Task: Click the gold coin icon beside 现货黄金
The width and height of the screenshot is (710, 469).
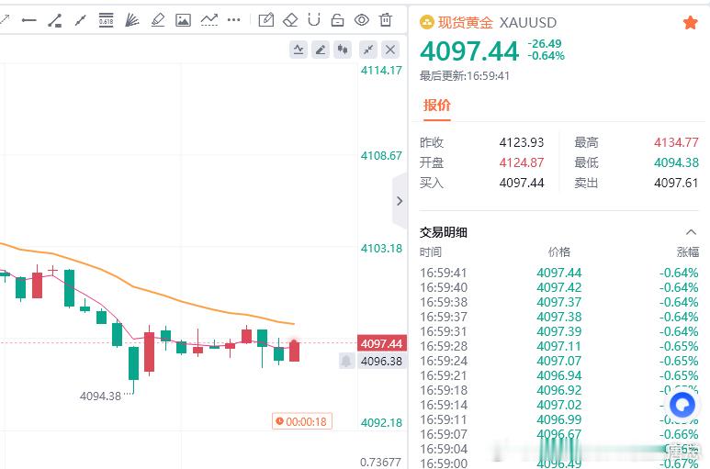Action: (x=426, y=22)
